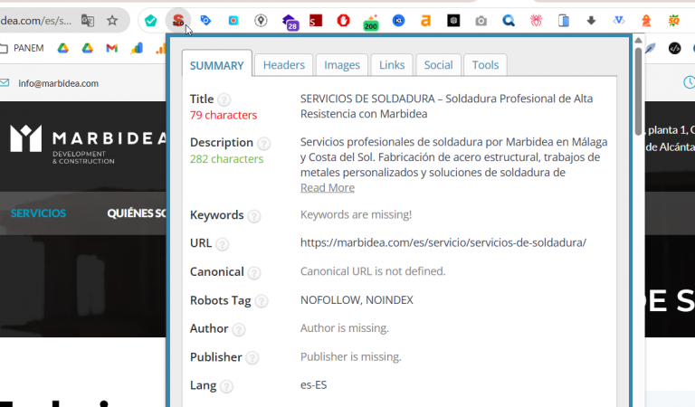Click the '282 characters' description count

point(226,159)
